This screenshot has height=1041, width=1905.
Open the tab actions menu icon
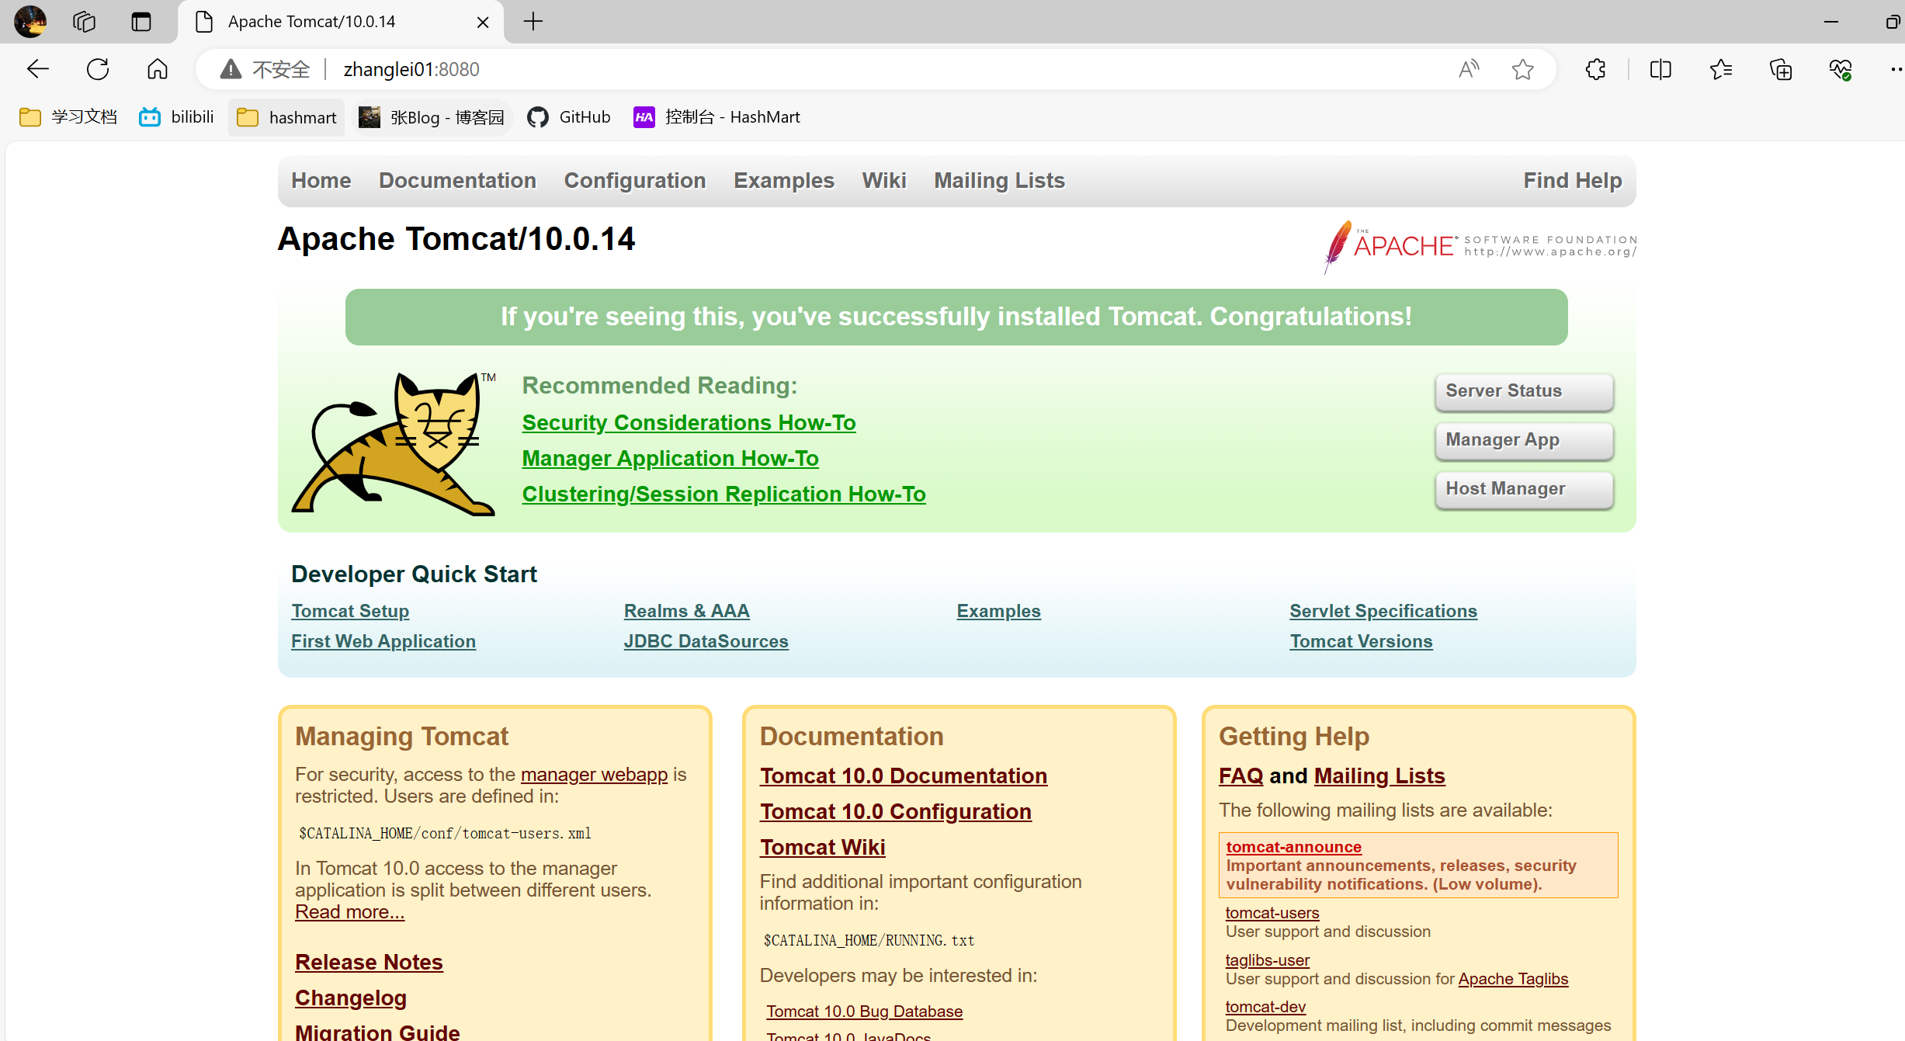pos(141,22)
